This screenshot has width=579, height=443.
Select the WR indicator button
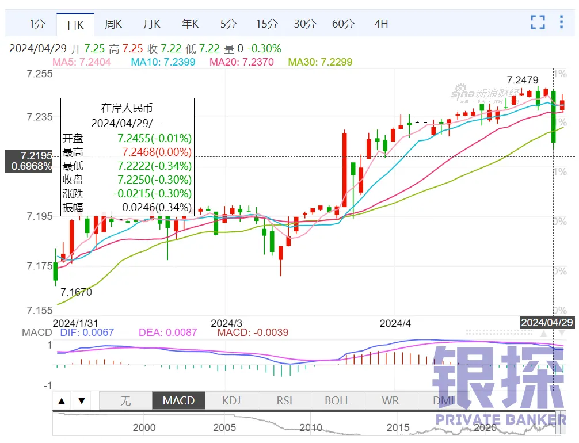pyautogui.click(x=390, y=401)
